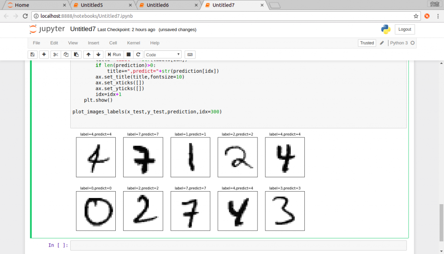Restart the kernel with the circular arrow
Viewport: 444px width, 254px height.
tap(138, 54)
